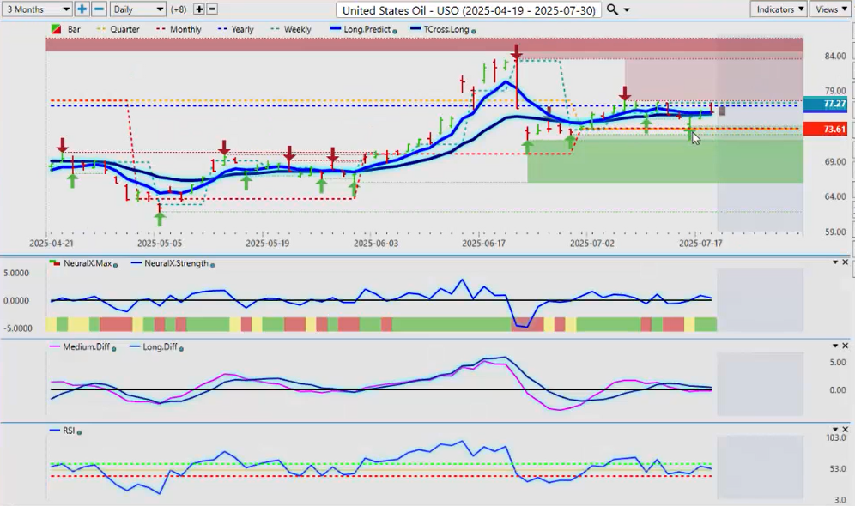Close the RSI indicator panel
The image size is (855, 506).
coord(846,429)
